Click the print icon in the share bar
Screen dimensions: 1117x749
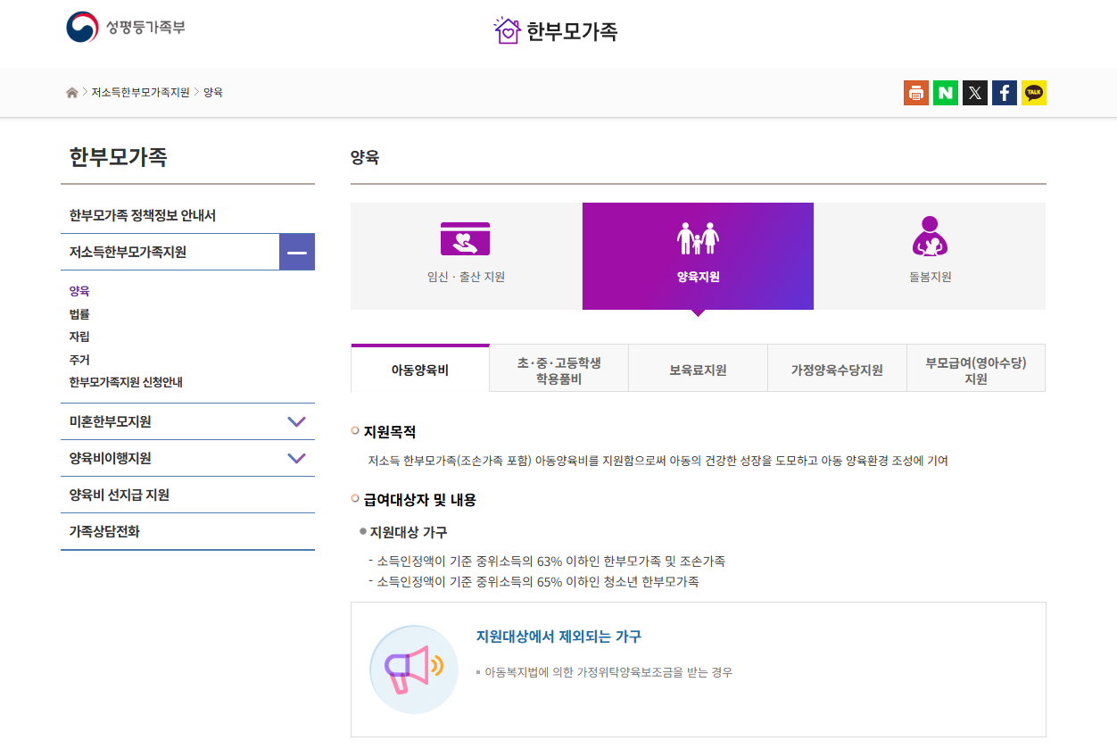click(915, 92)
